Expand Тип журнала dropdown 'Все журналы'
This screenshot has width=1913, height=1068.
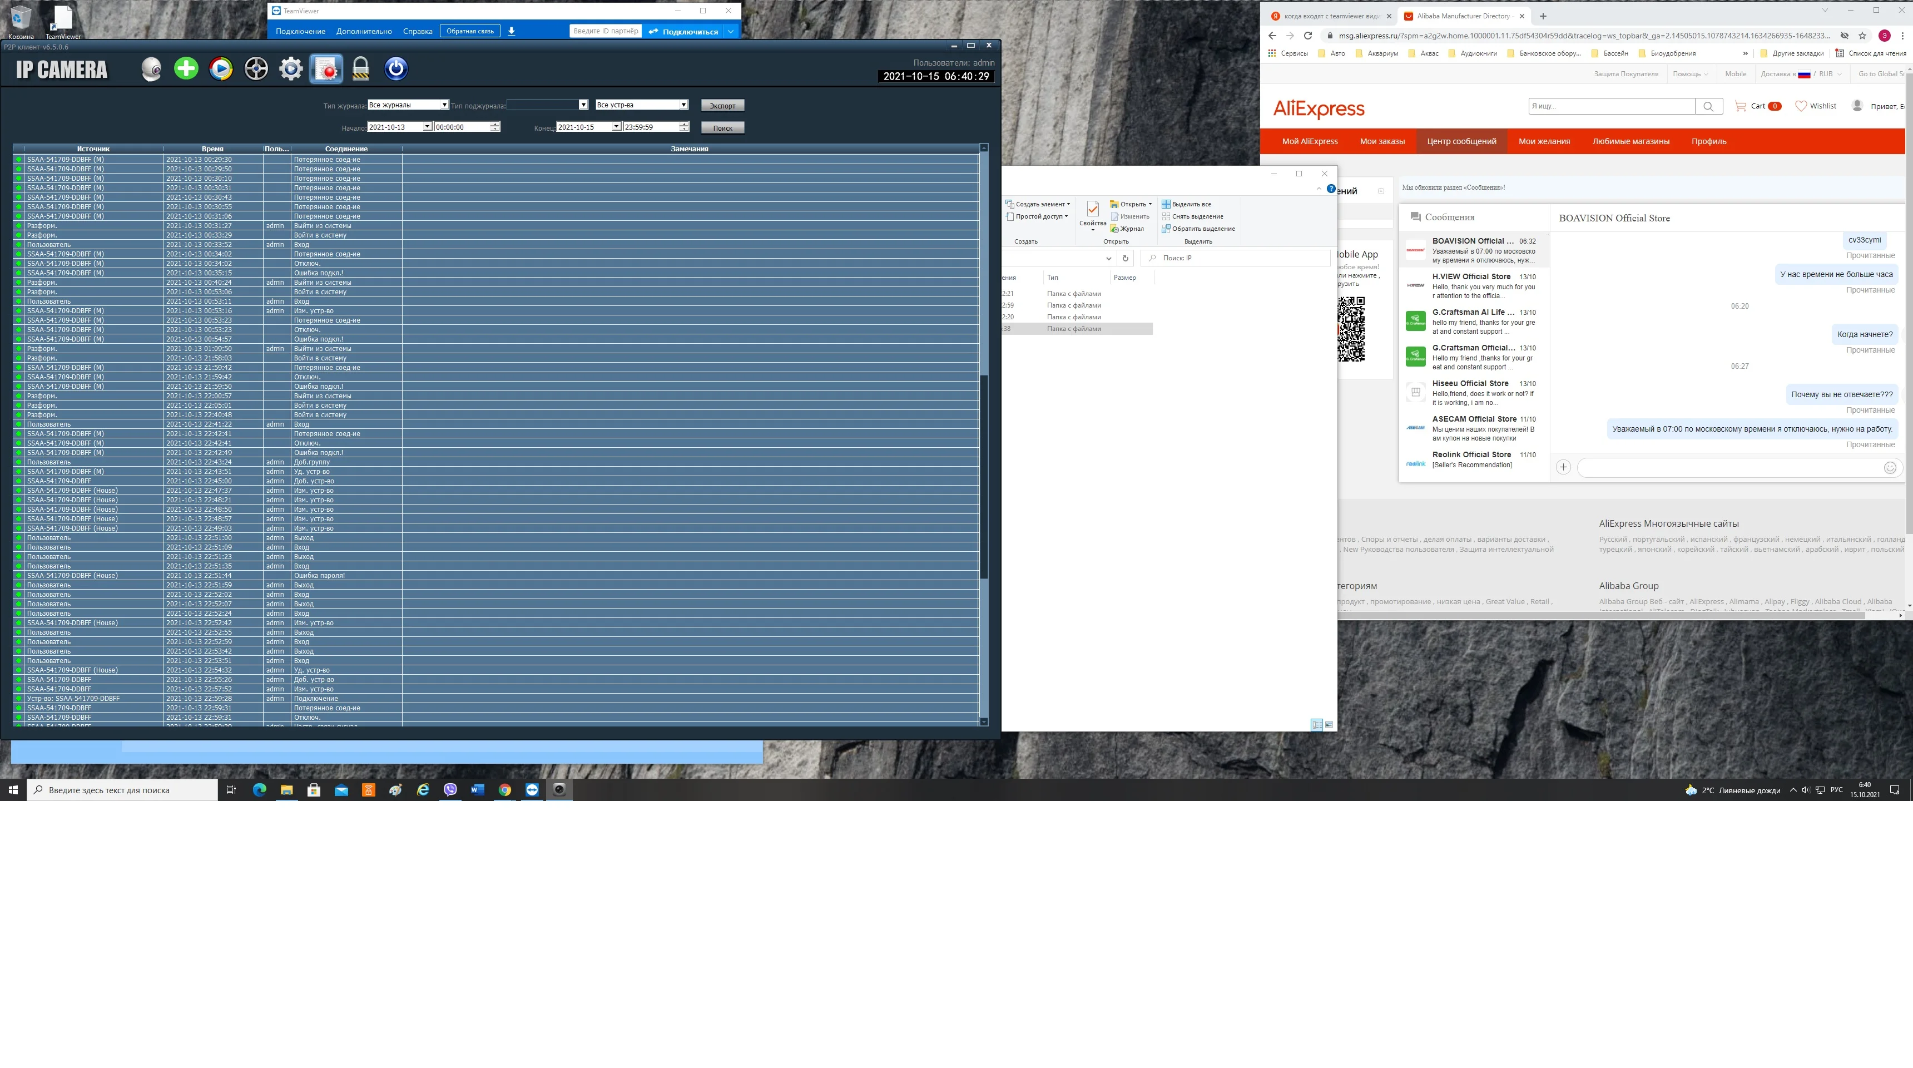coord(444,105)
